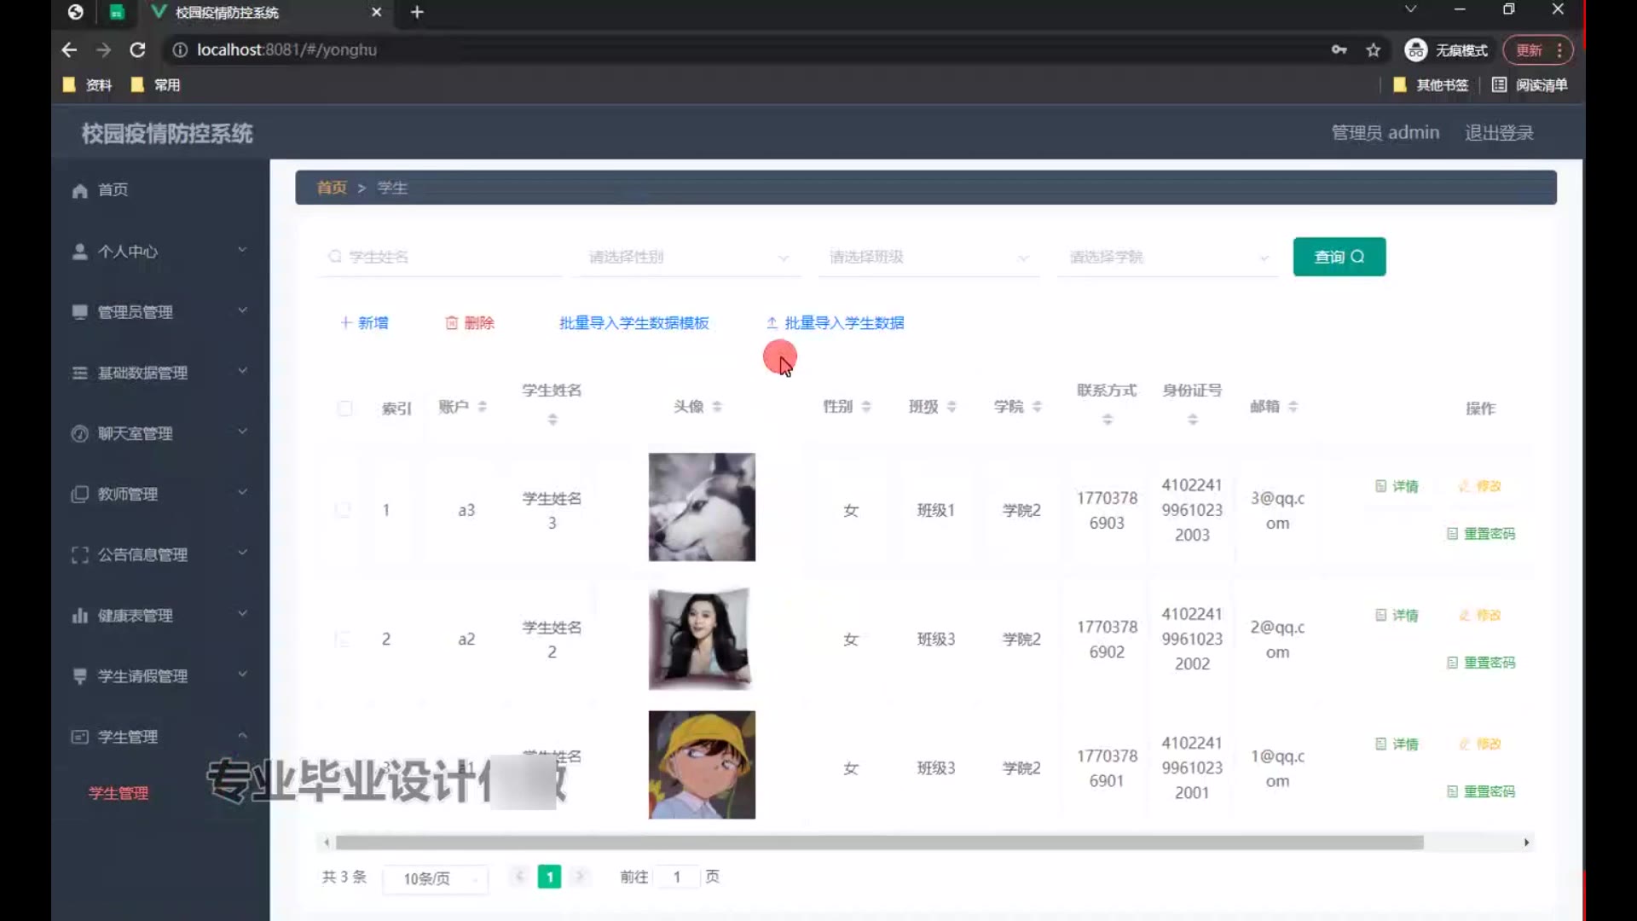1637x921 pixels.
Task: Click the horizontal table scrollbar
Action: (x=878, y=843)
